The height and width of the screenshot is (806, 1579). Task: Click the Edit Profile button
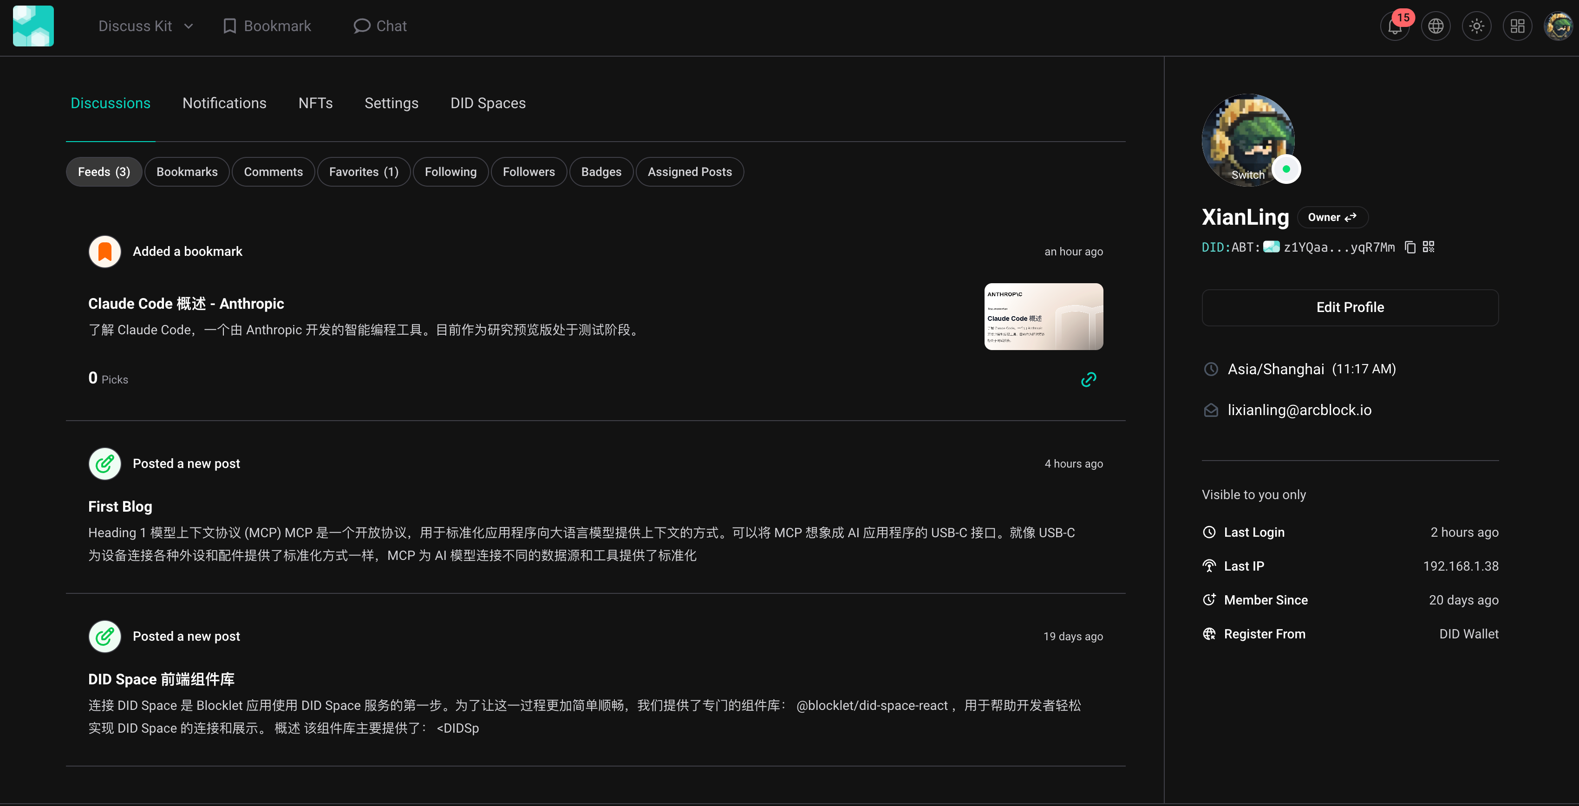click(x=1350, y=307)
